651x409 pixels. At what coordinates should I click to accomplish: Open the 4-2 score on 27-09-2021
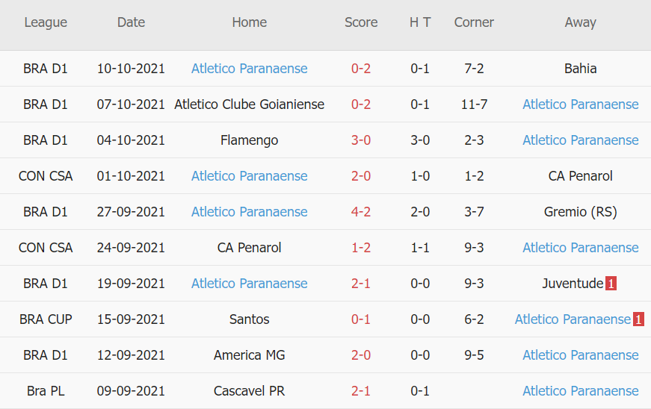click(361, 212)
